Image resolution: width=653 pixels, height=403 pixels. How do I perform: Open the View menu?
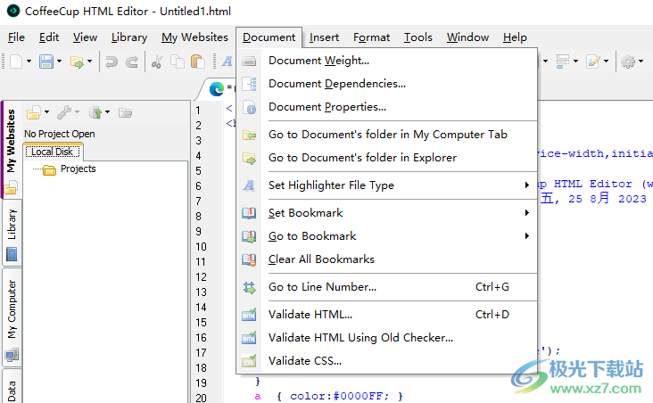[85, 37]
